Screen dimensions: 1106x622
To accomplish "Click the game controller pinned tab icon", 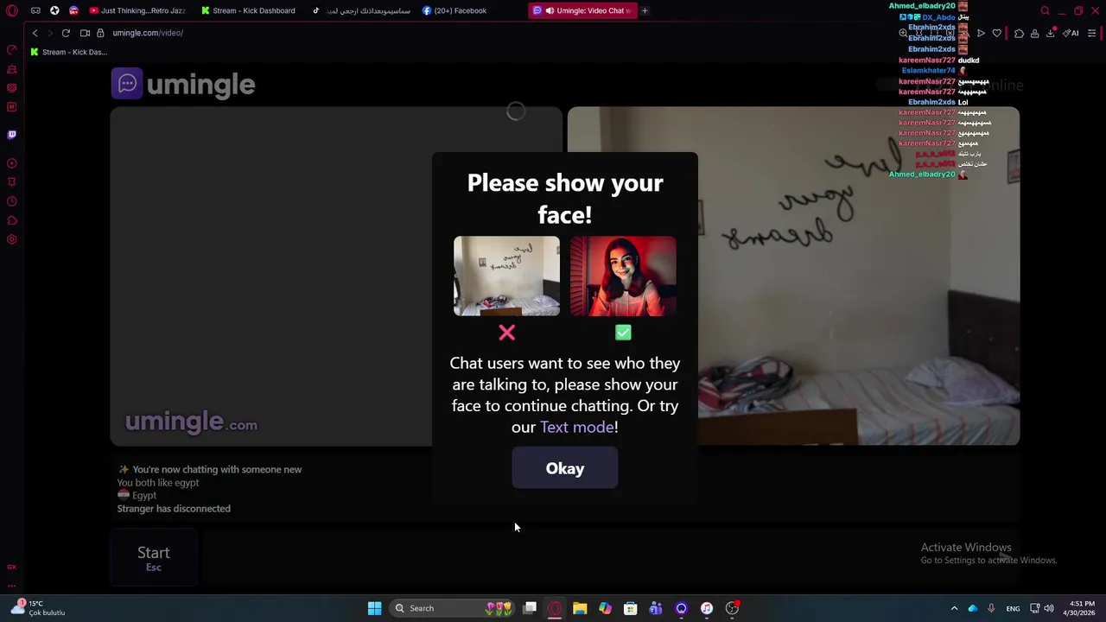I will [35, 10].
